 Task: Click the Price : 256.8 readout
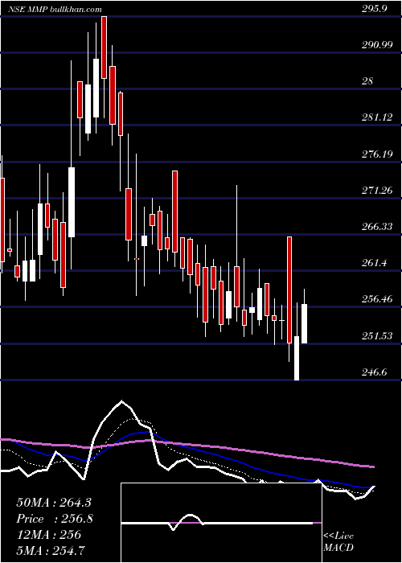(55, 519)
